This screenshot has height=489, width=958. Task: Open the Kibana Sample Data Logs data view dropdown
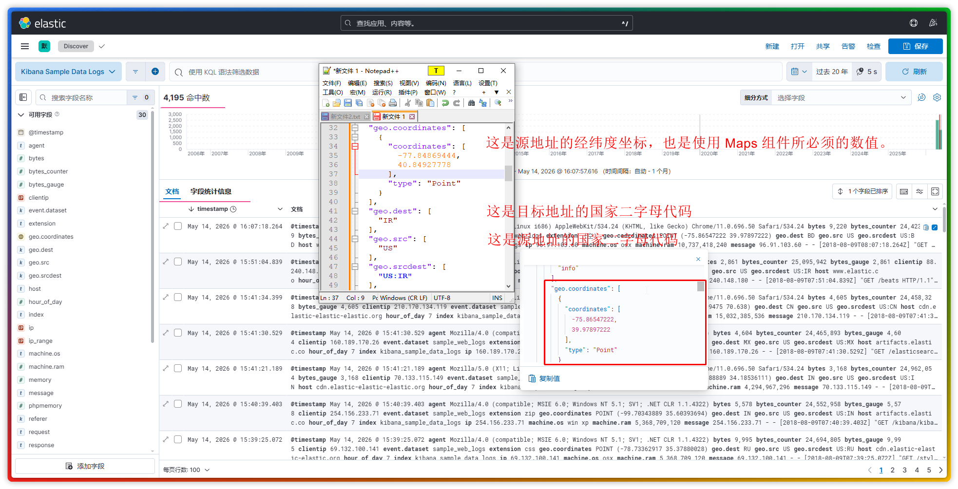pos(68,72)
